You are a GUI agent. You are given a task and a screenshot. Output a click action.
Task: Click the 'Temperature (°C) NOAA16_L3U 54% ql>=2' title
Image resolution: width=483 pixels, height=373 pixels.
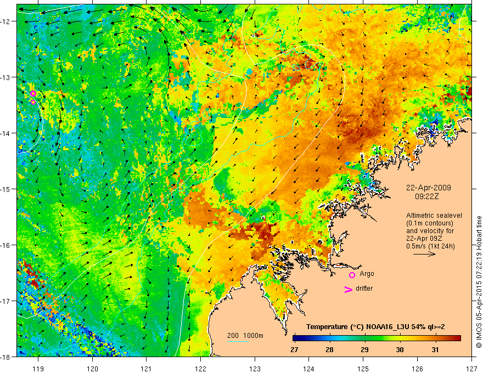pos(375,327)
